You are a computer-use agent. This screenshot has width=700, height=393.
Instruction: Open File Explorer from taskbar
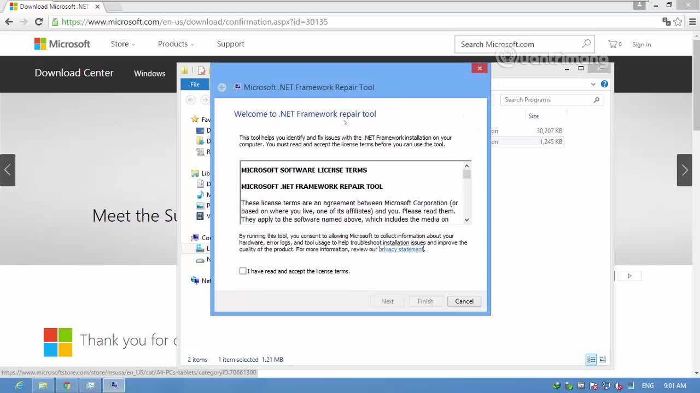coord(43,385)
